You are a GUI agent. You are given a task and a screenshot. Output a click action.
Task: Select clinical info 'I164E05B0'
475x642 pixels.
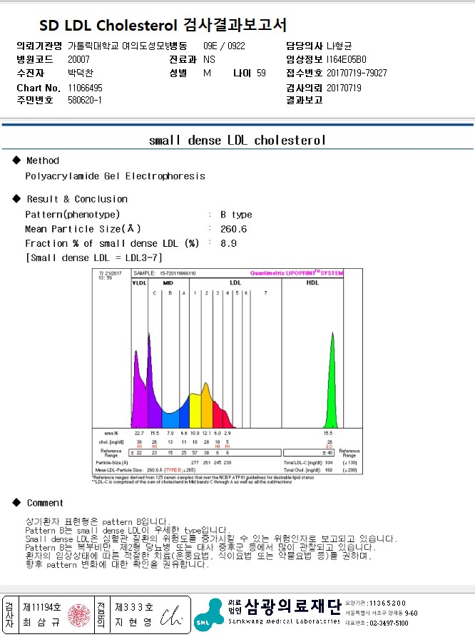[347, 59]
